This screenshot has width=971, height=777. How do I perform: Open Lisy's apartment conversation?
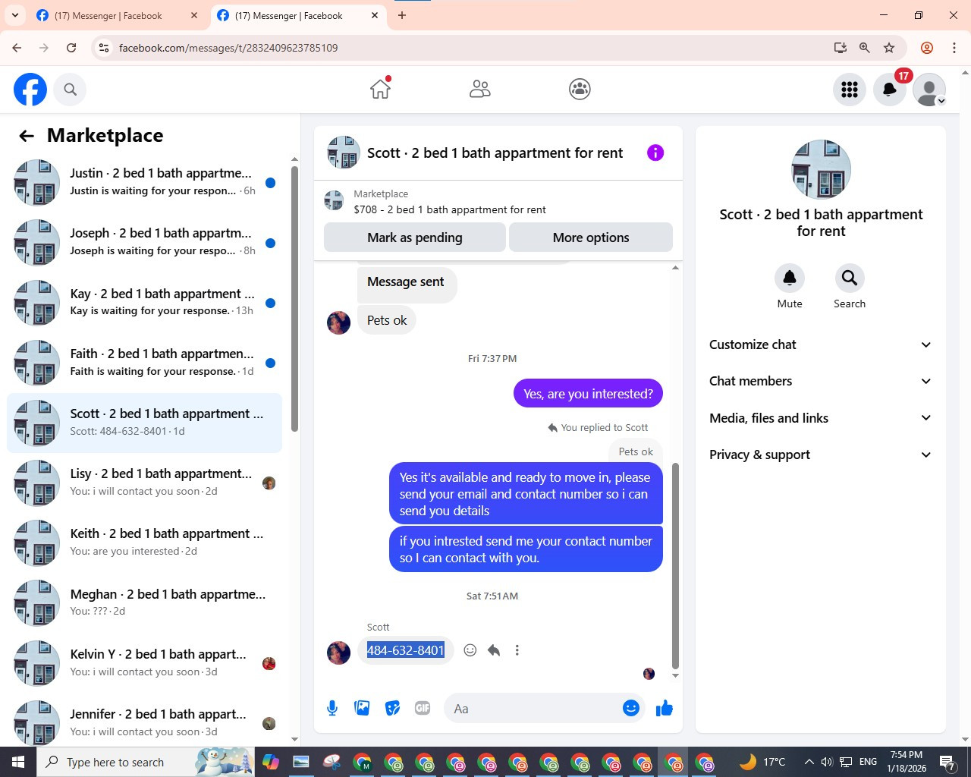144,483
